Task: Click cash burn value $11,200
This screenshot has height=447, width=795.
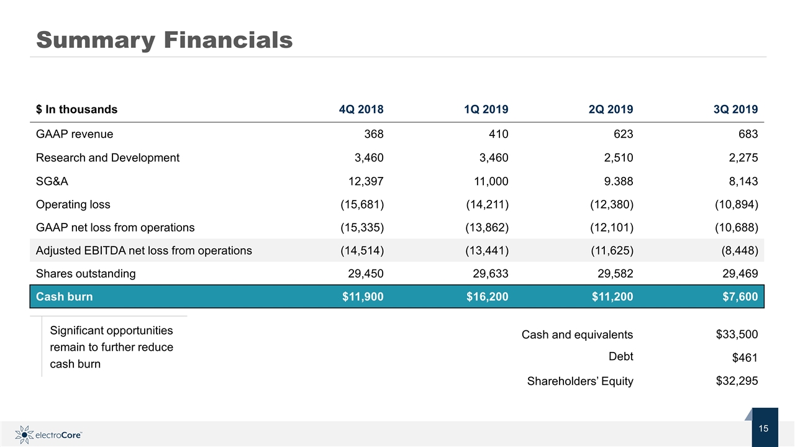Action: [612, 297]
